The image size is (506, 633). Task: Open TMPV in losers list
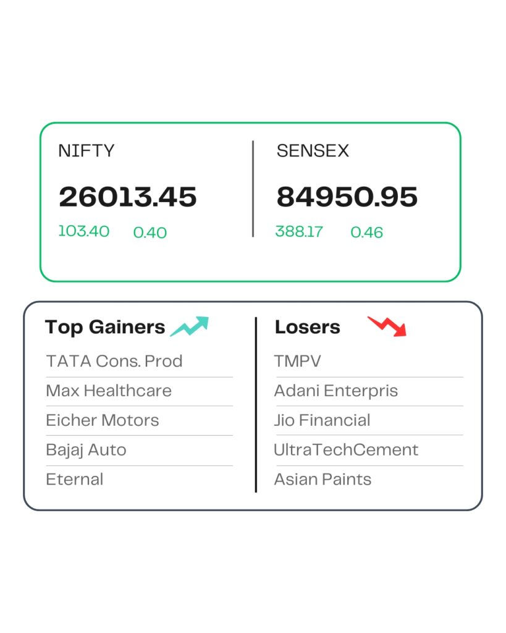298,361
